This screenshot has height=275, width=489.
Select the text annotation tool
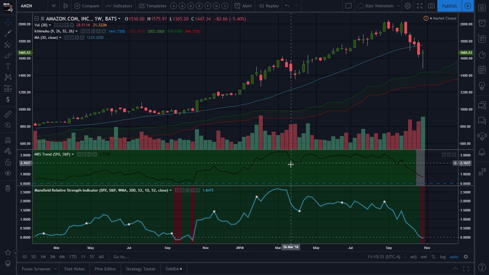8,66
